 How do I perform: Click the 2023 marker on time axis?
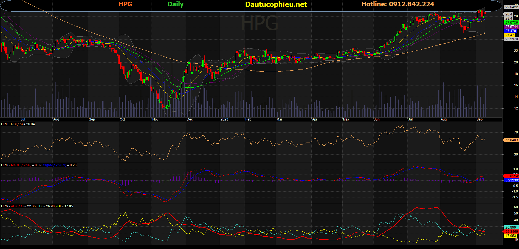coord(224,119)
